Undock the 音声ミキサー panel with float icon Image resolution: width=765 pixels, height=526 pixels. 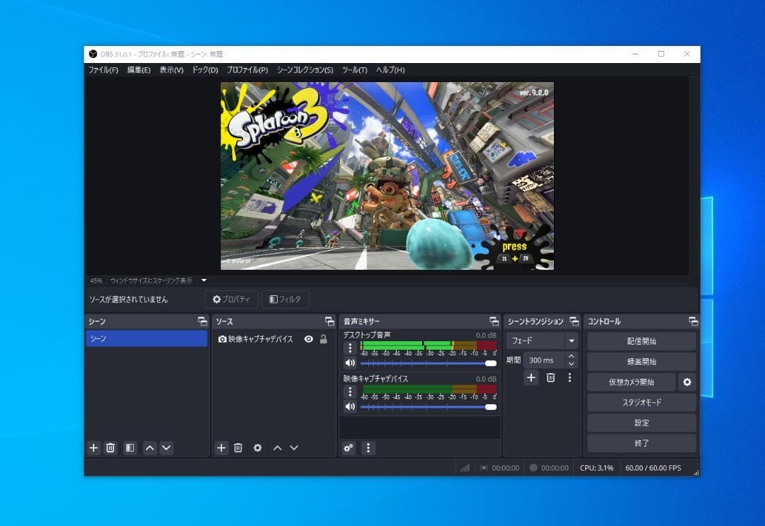[x=494, y=321]
